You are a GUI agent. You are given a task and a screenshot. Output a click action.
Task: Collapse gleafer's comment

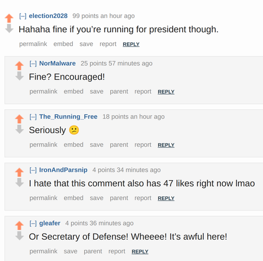(33, 223)
